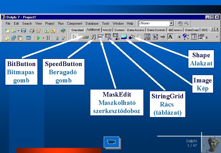Click the View Form icon

[x=14, y=38]
